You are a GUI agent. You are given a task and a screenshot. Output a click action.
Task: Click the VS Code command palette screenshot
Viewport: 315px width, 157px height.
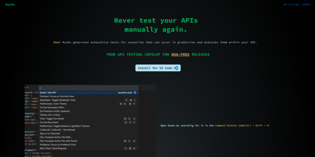90,121
